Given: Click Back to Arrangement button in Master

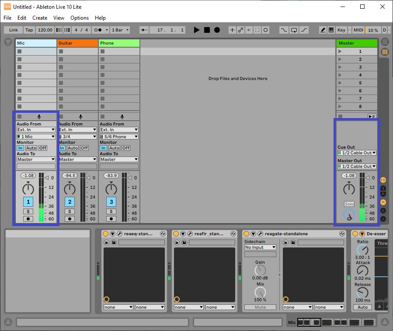Looking at the screenshot, I should coord(372,116).
